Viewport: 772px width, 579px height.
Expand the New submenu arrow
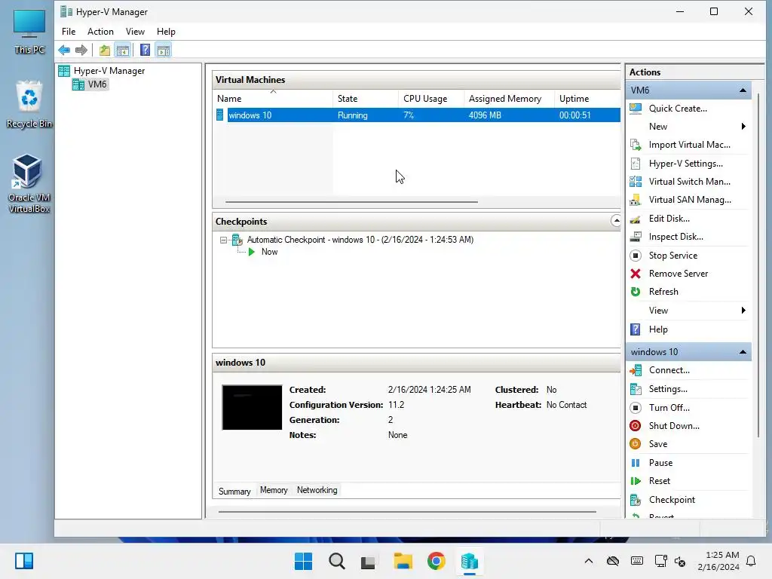(743, 127)
